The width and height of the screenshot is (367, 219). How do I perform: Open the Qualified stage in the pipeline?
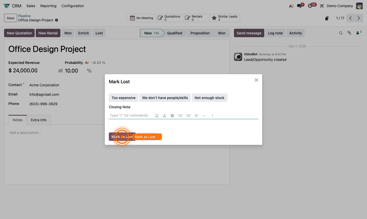coord(175,33)
